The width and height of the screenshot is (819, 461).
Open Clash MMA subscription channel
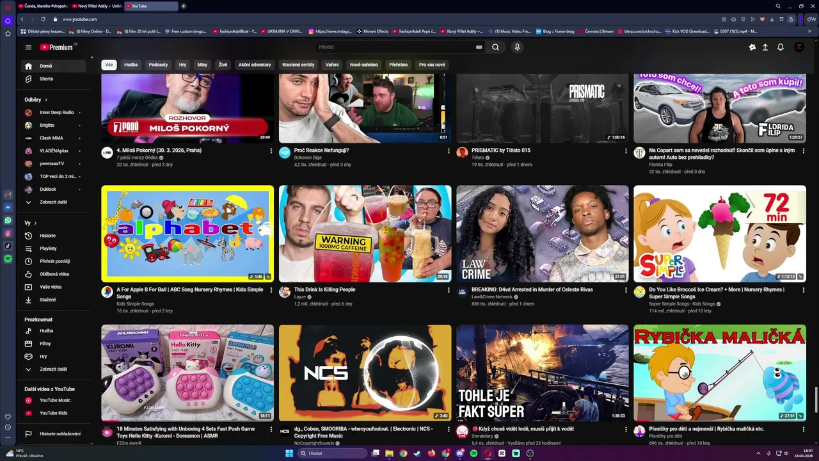point(54,138)
